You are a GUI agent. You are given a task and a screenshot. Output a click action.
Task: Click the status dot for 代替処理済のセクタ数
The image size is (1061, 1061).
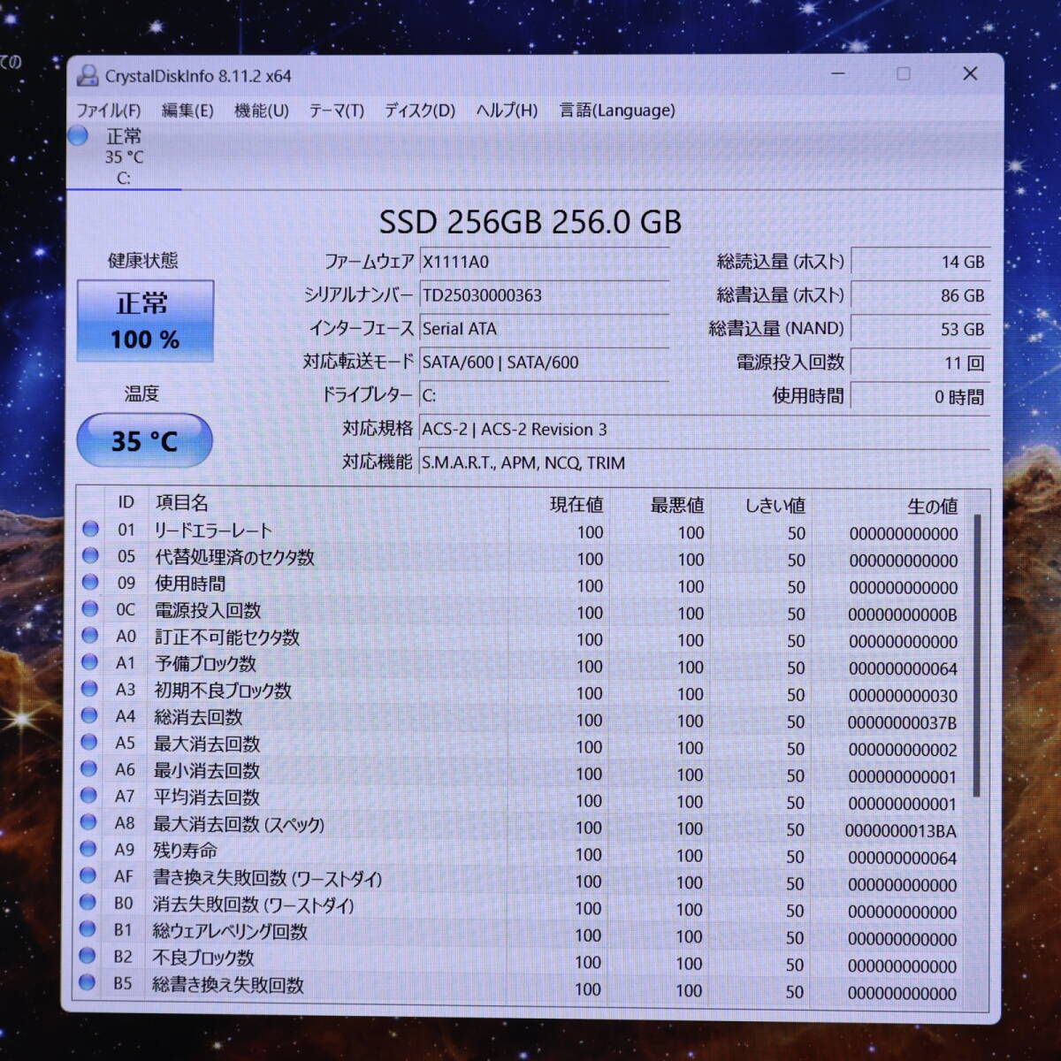click(x=89, y=555)
